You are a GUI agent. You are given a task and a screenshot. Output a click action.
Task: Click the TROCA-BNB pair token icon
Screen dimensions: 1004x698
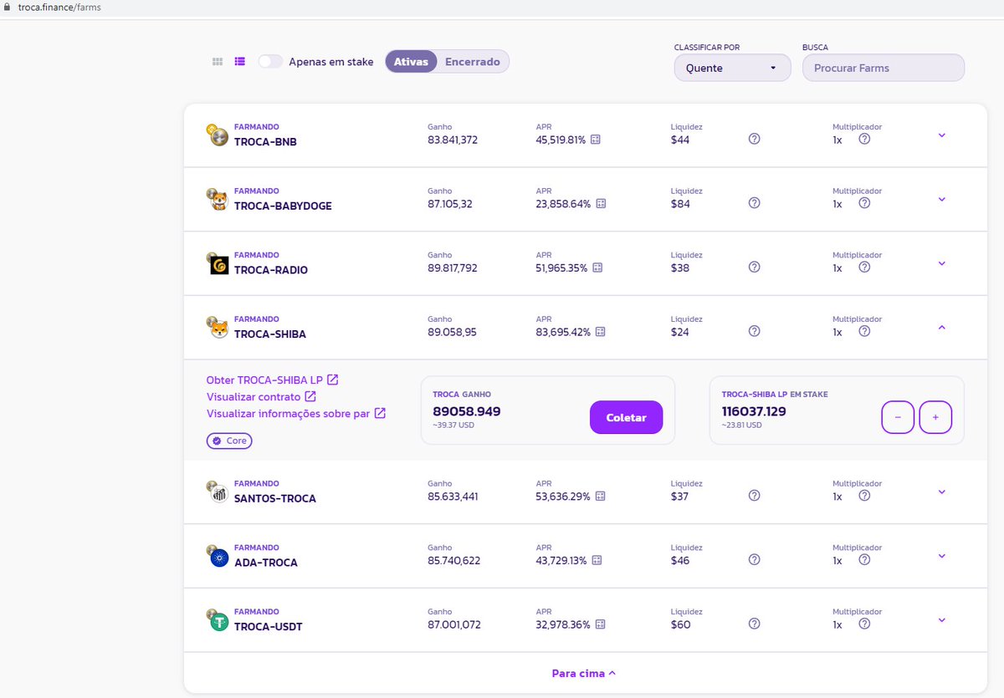point(218,135)
